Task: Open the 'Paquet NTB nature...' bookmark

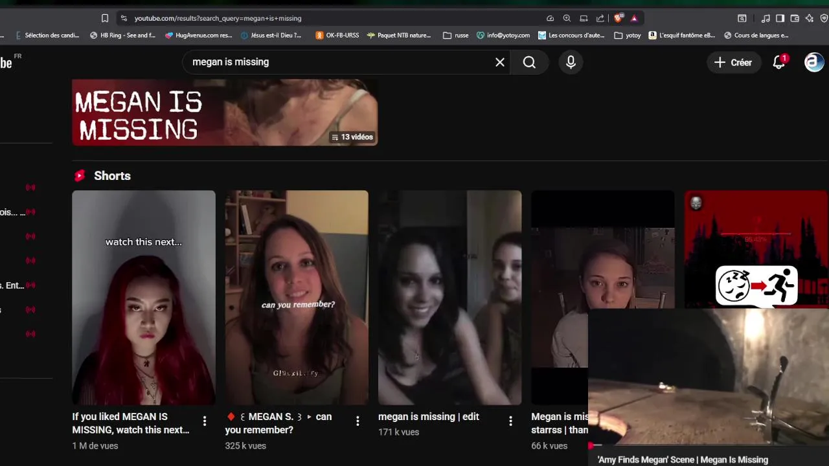Action: click(x=398, y=36)
